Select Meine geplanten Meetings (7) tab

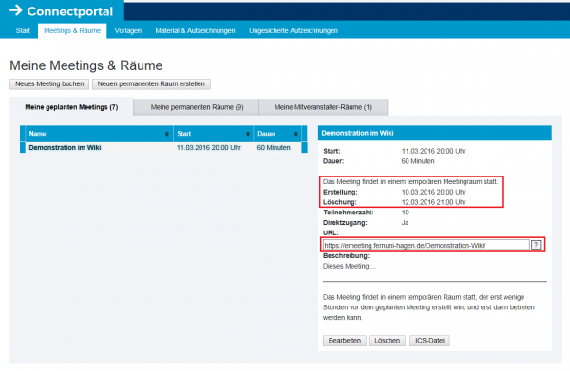pyautogui.click(x=71, y=107)
